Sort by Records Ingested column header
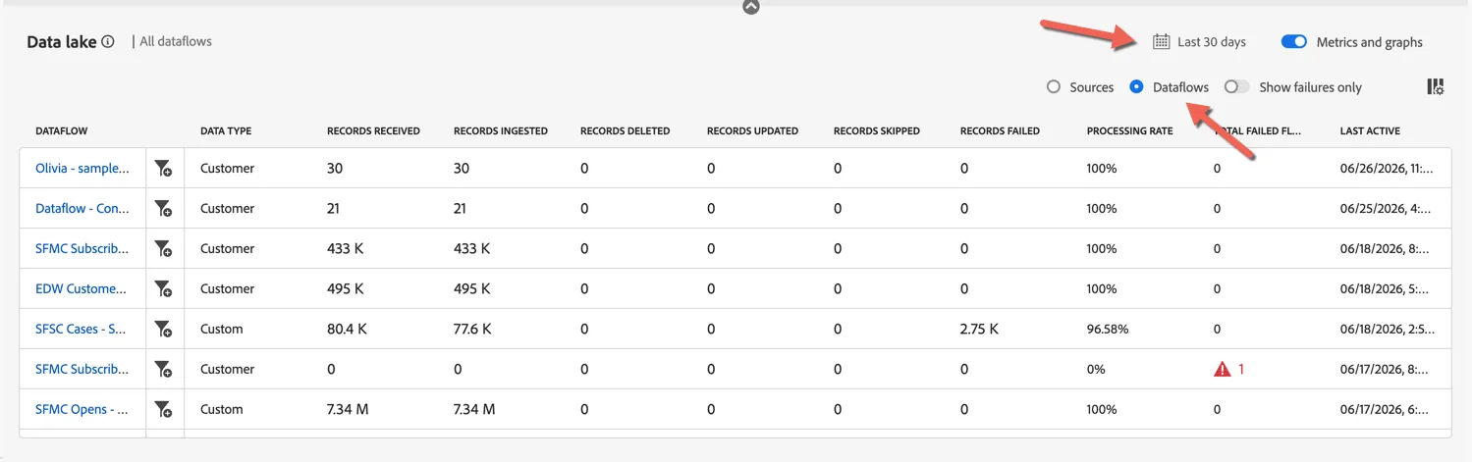Viewport: 1472px width, 462px height. (x=501, y=131)
